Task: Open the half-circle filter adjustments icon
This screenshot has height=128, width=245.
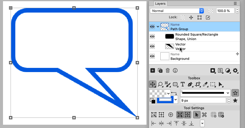Action: [x=228, y=71]
